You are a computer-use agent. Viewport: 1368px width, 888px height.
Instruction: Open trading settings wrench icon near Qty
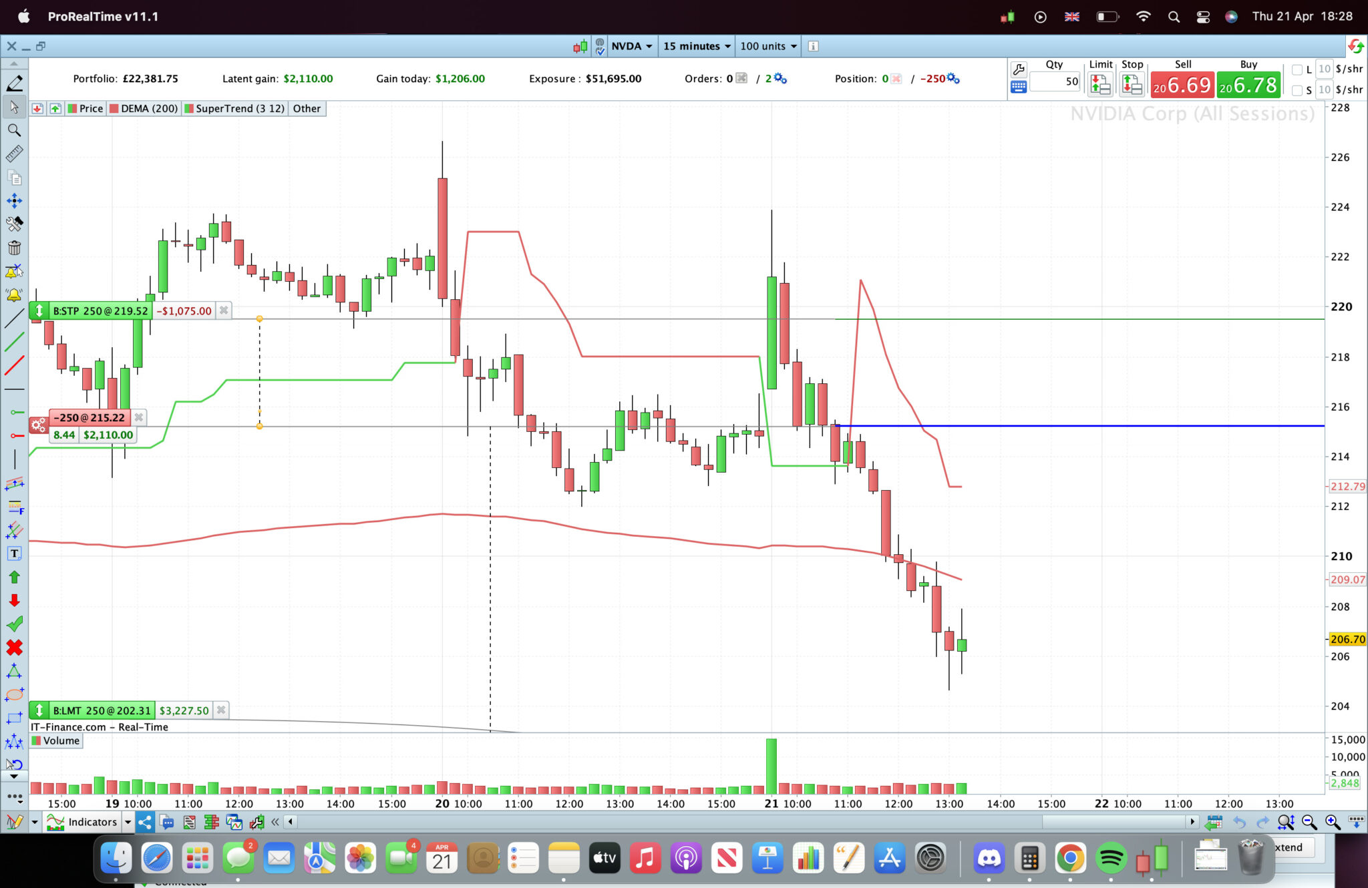1019,69
